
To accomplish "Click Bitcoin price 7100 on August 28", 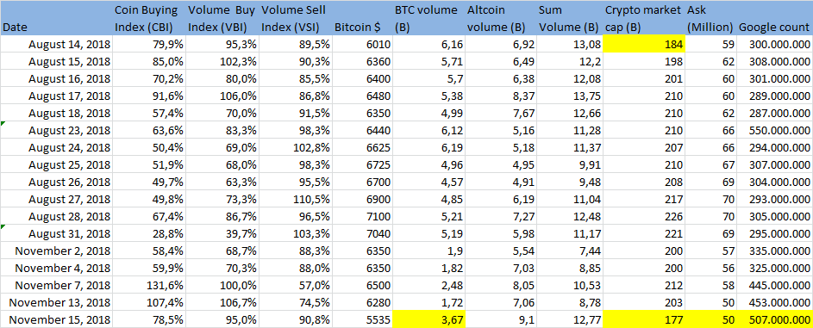I will tap(362, 215).
